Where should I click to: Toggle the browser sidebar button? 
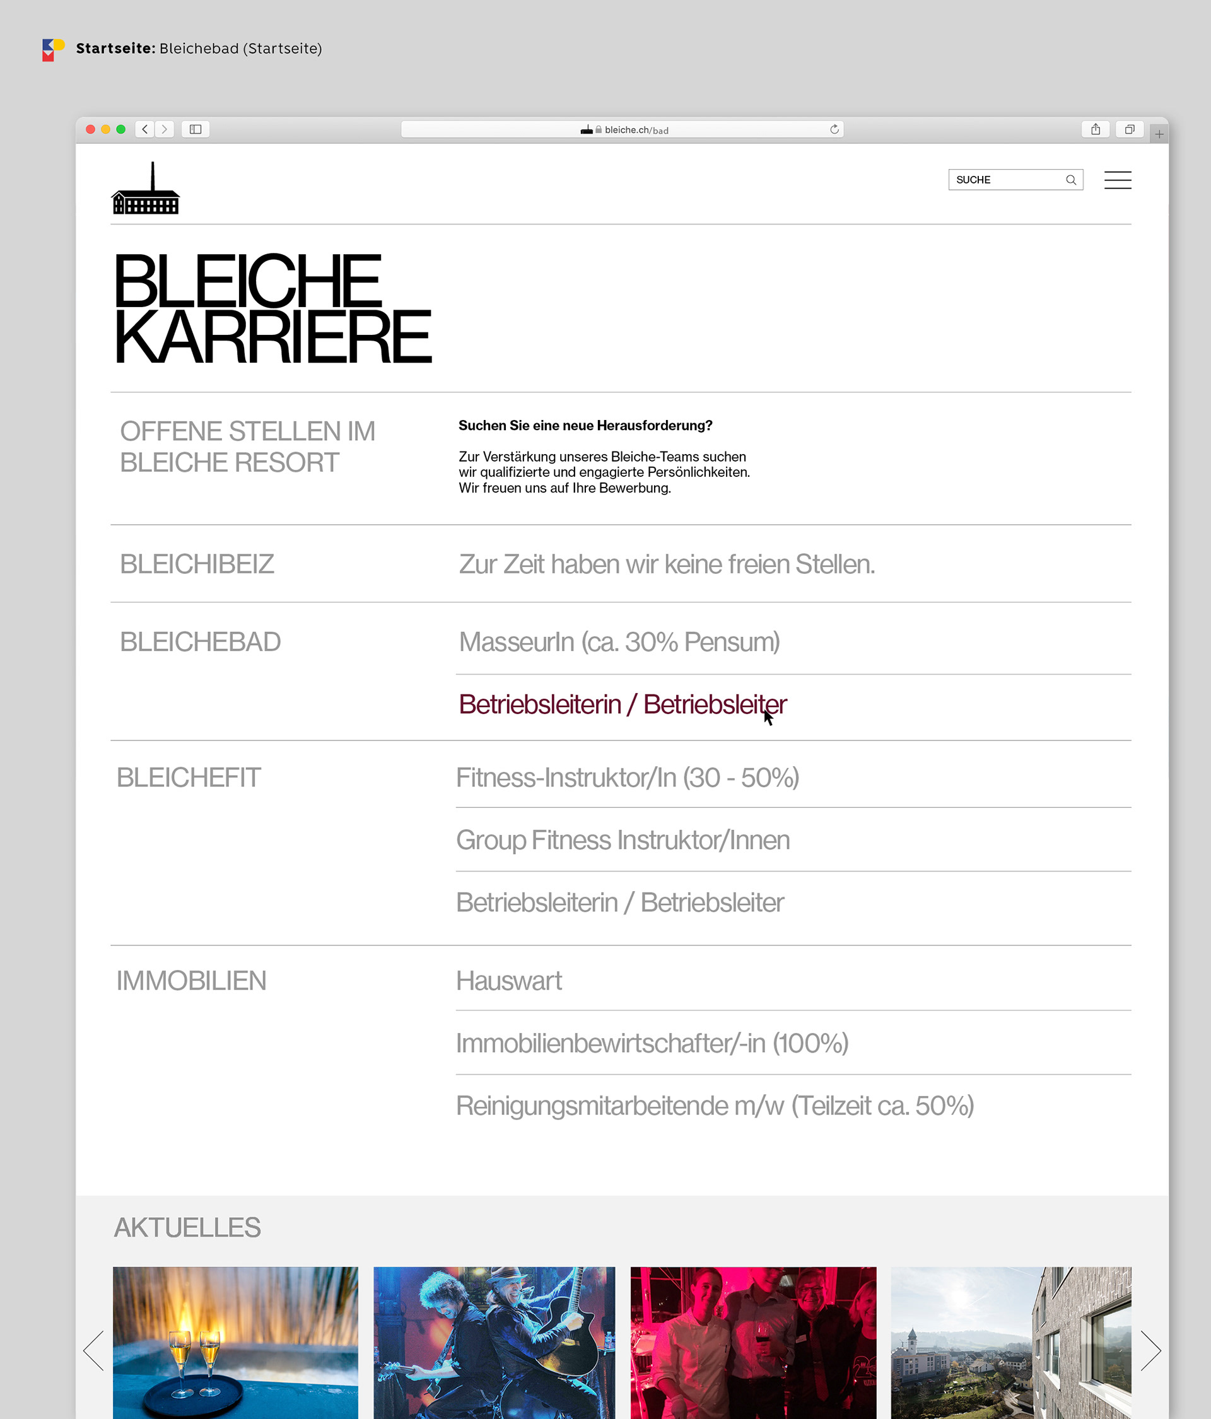click(196, 129)
